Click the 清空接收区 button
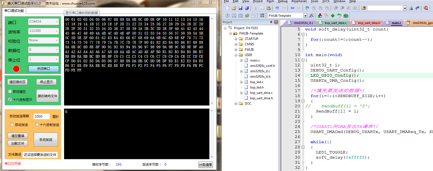The width and height of the screenshot is (433, 171). pyautogui.click(x=17, y=82)
